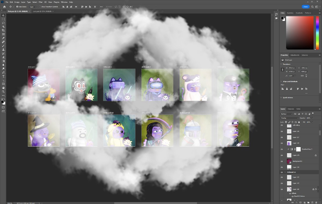
Task: Hide Layer 118 with eye icon
Action: click(282, 131)
